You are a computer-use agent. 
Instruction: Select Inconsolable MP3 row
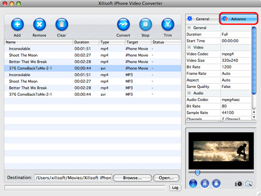pyautogui.click(x=92, y=75)
